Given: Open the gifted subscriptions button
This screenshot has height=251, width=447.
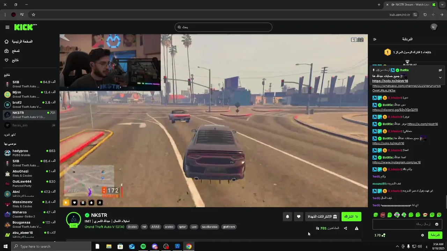Looking at the screenshot, I should tap(322, 216).
